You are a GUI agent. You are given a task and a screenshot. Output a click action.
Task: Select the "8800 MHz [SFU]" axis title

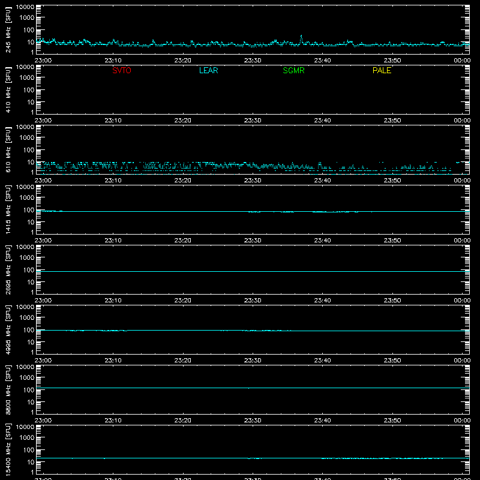pos(8,389)
